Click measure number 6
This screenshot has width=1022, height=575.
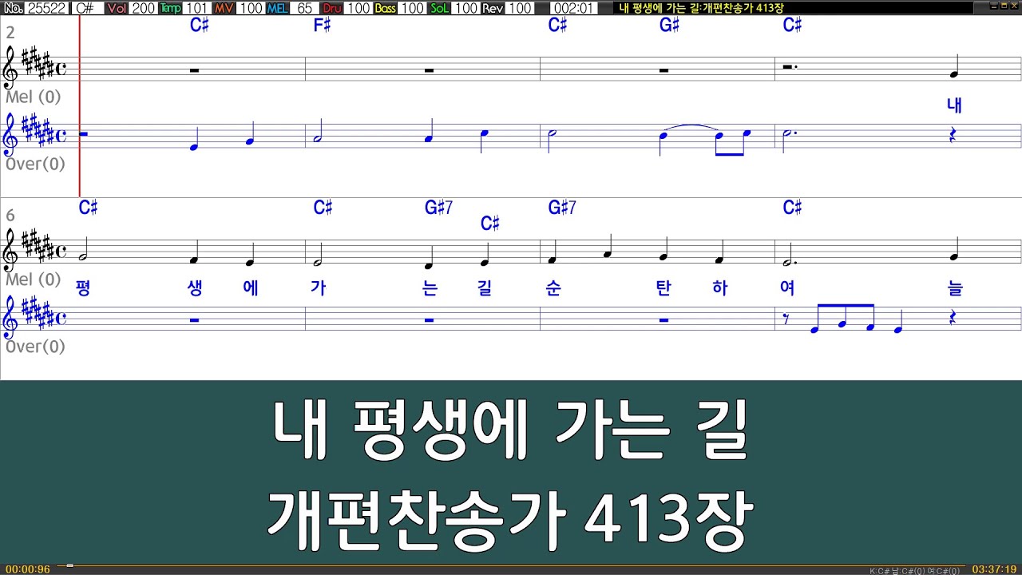click(10, 216)
